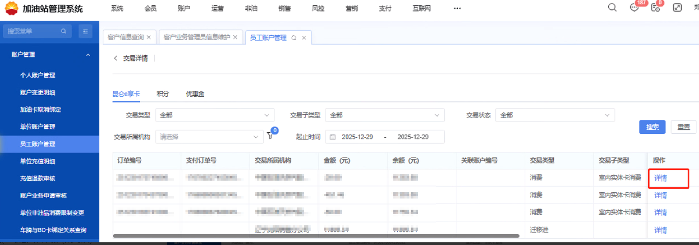Screen dimensions: 699x245
Task: Switch to the 积分 tab
Action: 163,94
